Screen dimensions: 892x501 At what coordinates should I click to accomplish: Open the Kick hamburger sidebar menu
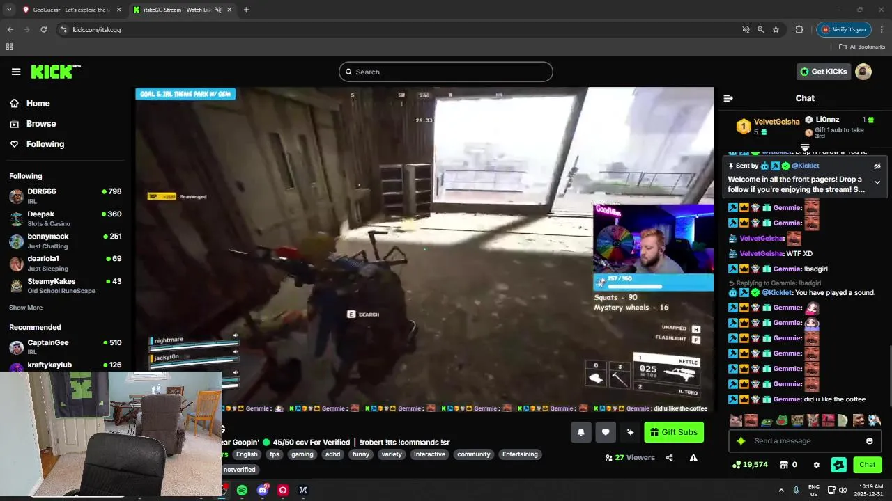(16, 72)
